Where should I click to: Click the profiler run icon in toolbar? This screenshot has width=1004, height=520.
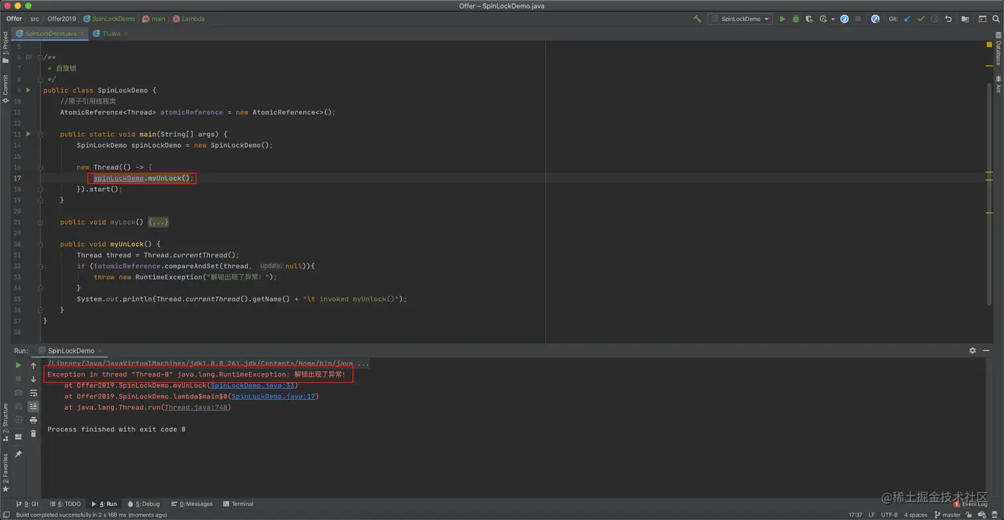pyautogui.click(x=823, y=19)
